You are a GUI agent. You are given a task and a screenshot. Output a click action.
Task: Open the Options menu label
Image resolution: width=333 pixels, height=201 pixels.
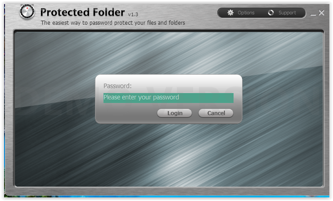246,13
